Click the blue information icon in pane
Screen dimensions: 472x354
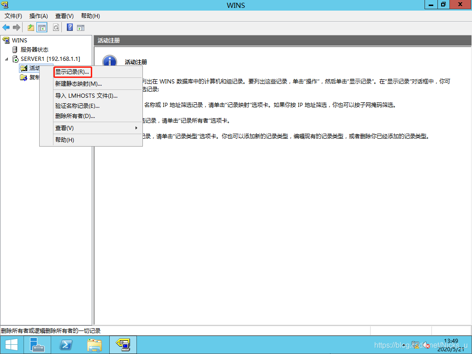pos(110,61)
